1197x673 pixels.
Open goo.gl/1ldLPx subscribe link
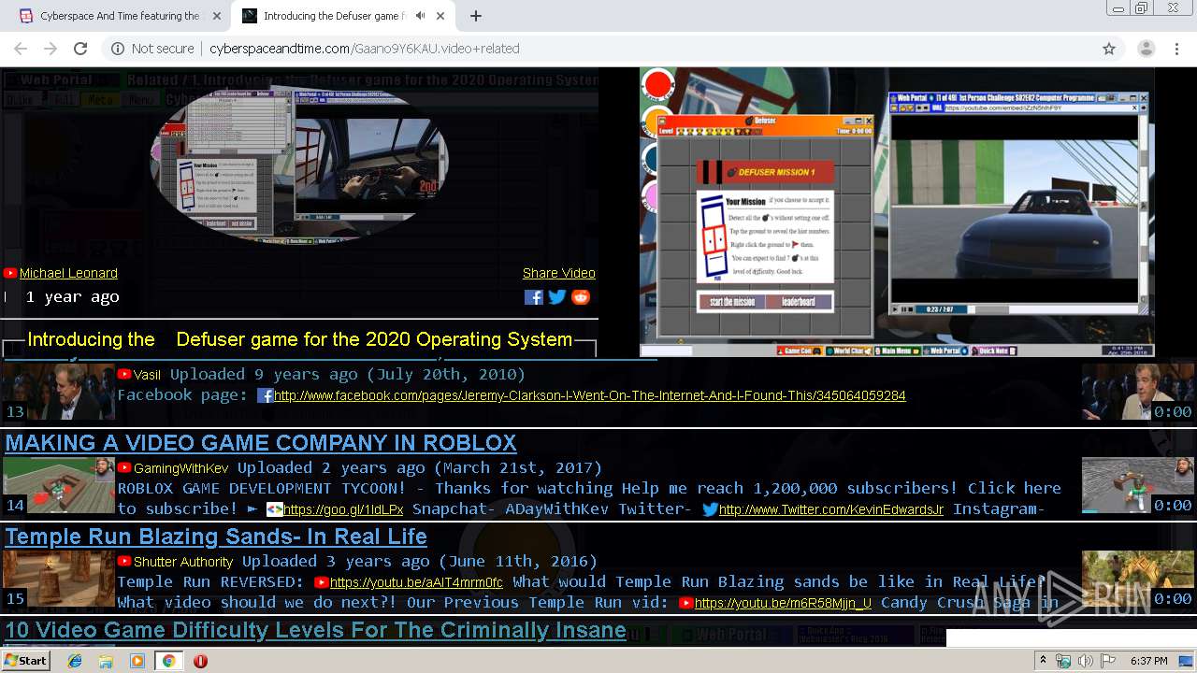coord(343,509)
